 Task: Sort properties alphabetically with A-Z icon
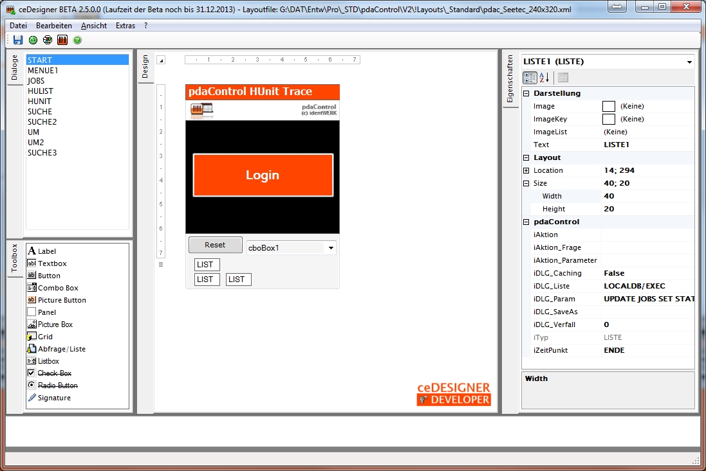(544, 78)
